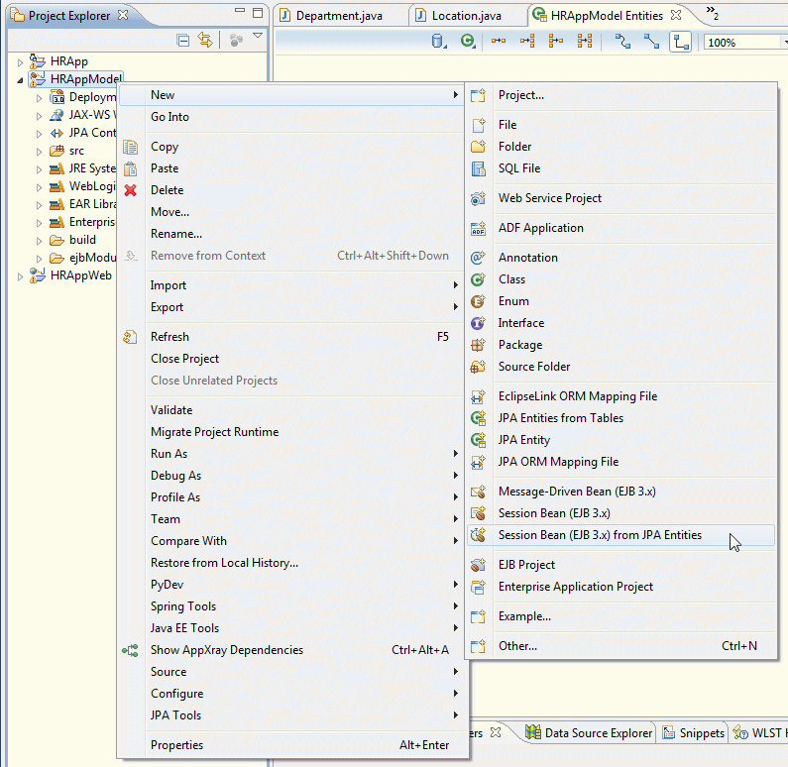Open the 100% zoom combo box
Screen dimensions: 788x767
(743, 43)
